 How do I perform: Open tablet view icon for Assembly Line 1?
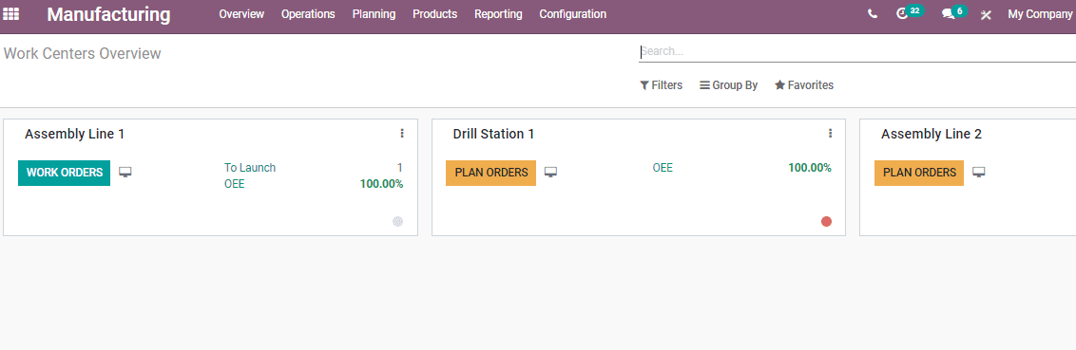(125, 172)
